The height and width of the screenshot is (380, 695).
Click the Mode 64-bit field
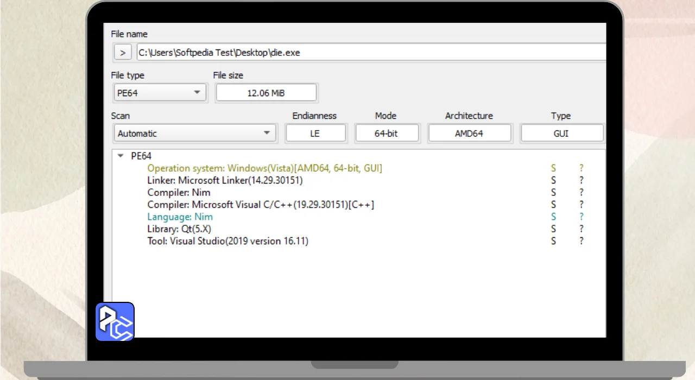[387, 133]
